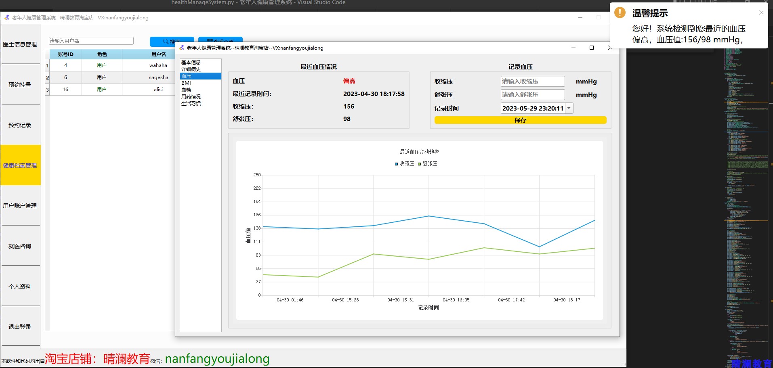
Task: Click the systolic value 156
Action: click(349, 106)
